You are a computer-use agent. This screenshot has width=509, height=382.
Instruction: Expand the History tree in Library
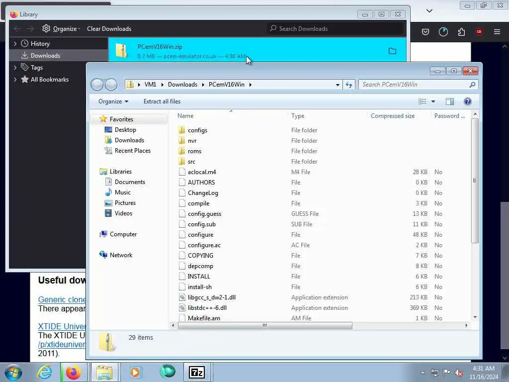click(x=15, y=44)
